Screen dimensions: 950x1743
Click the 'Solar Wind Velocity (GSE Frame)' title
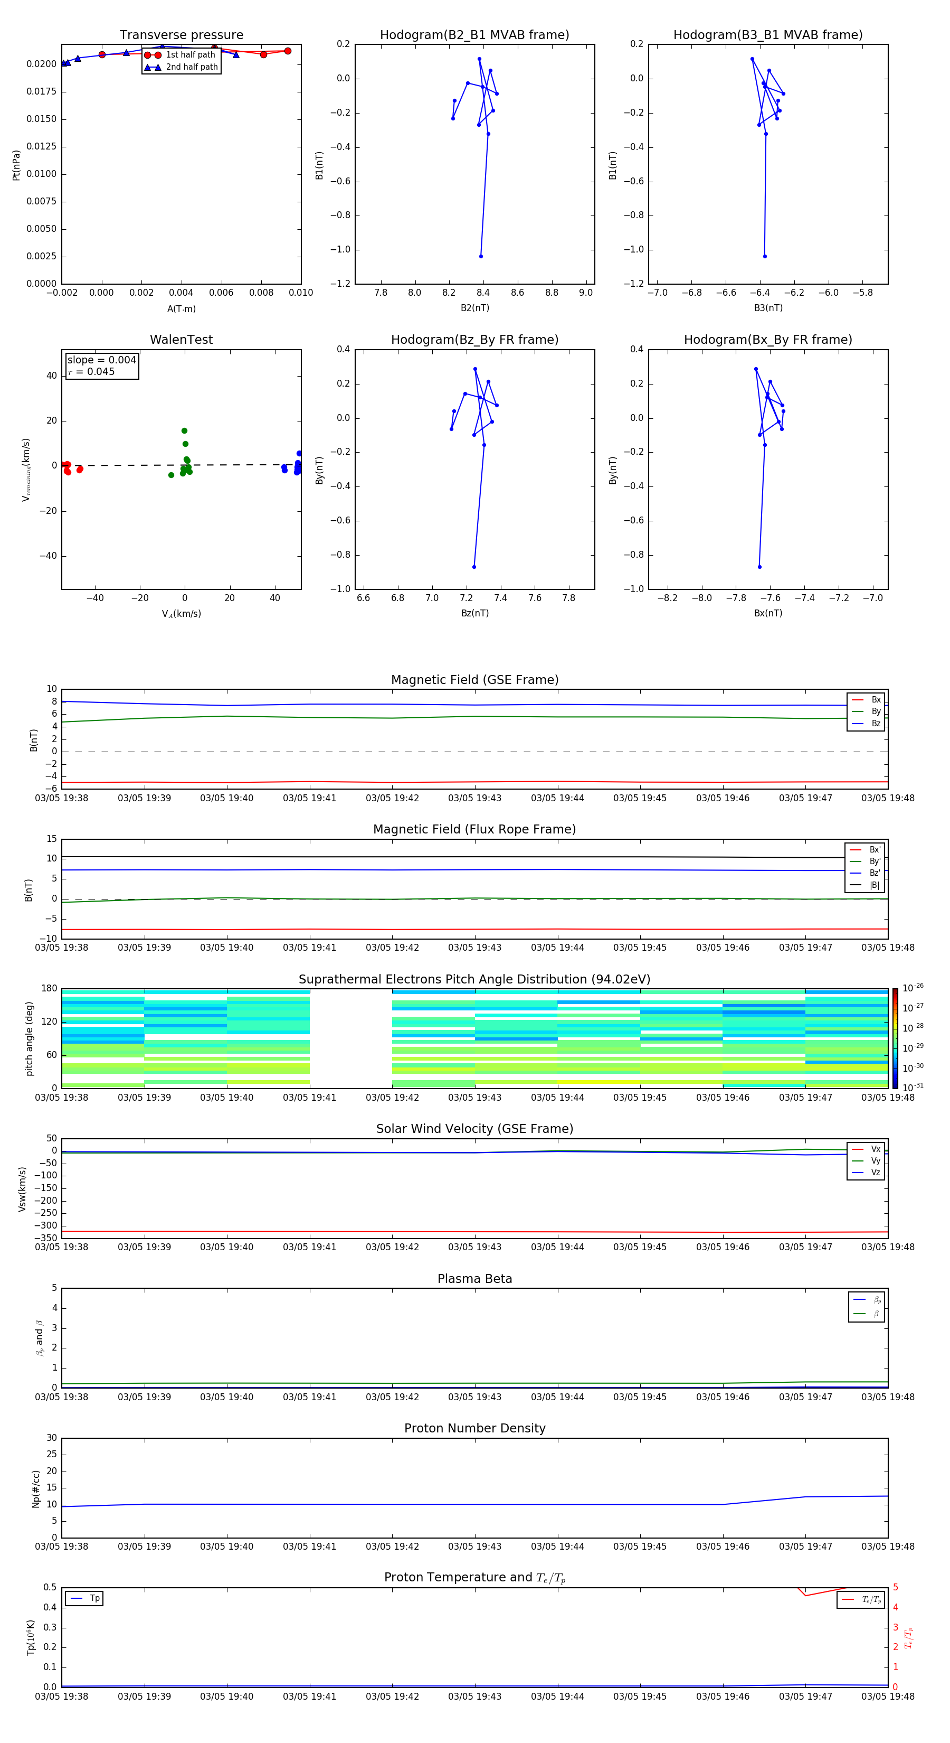(x=474, y=1129)
